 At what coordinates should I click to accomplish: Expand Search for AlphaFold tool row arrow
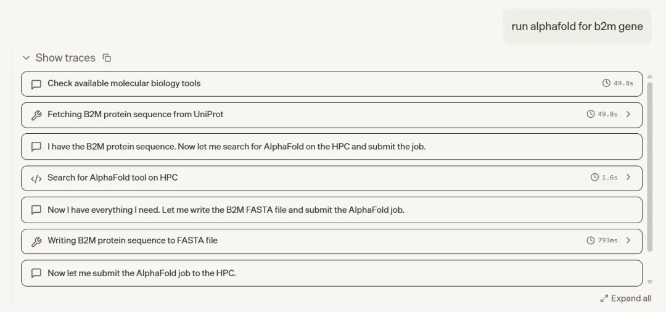click(x=628, y=178)
